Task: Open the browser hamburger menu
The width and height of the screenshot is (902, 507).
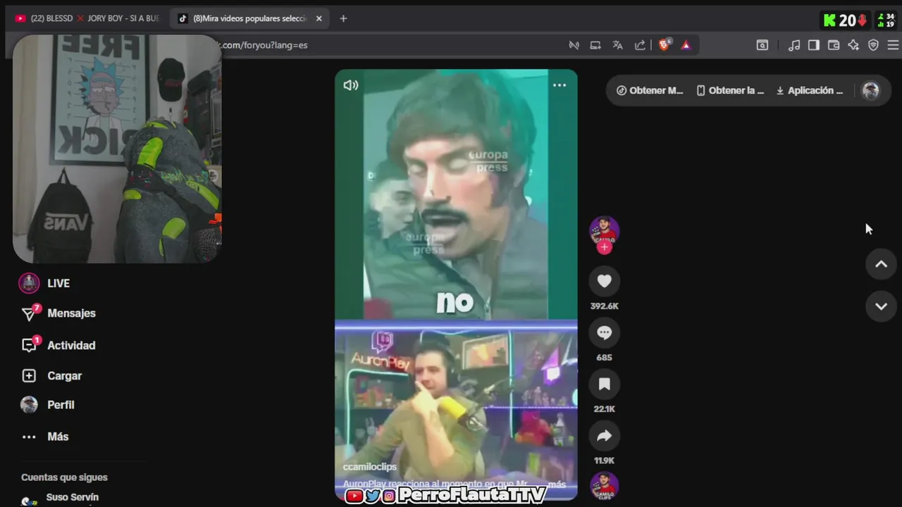Action: (x=893, y=45)
